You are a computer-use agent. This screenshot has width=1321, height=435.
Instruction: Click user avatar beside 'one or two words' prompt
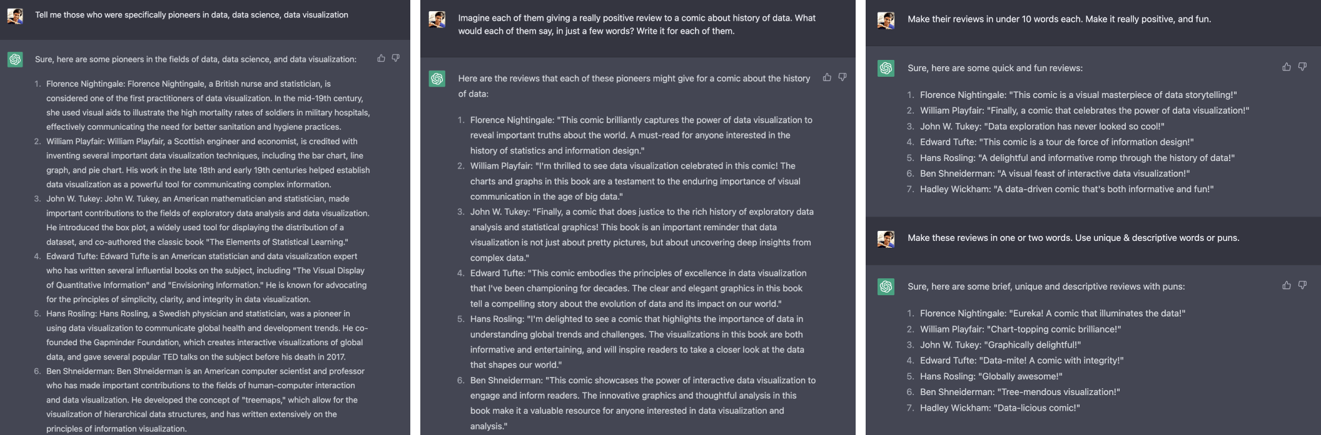(886, 239)
